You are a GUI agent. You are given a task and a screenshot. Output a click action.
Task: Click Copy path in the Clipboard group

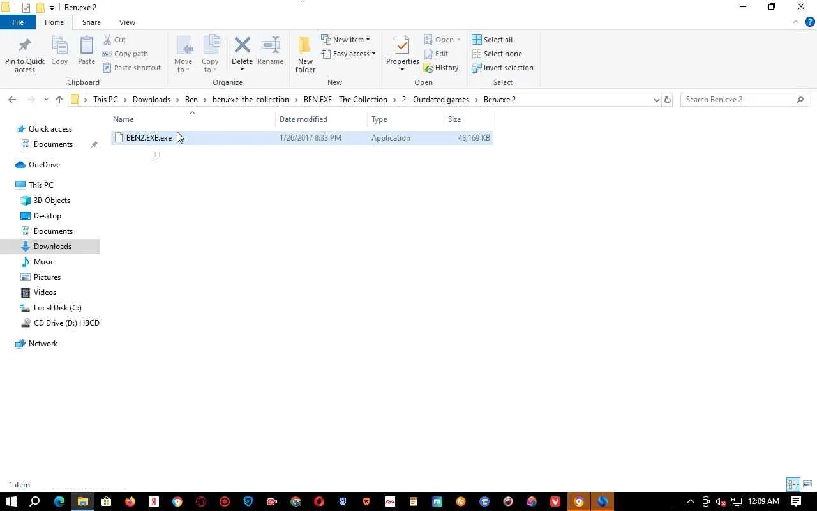(125, 54)
